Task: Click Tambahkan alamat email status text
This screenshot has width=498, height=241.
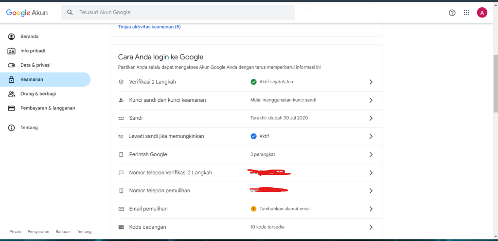Action: pyautogui.click(x=285, y=209)
